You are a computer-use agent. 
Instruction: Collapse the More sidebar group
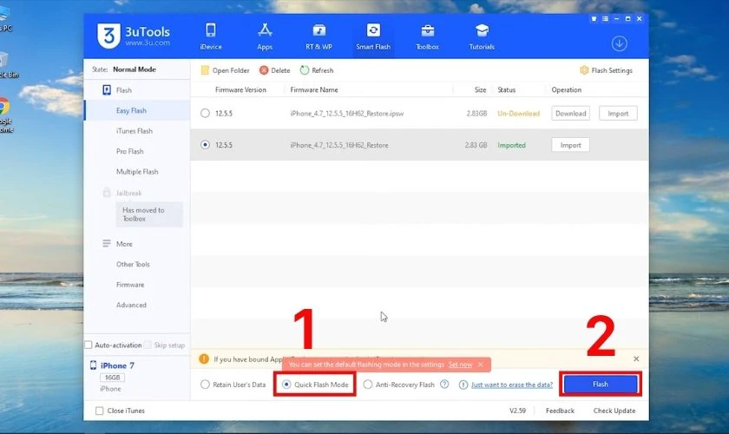[x=107, y=244]
